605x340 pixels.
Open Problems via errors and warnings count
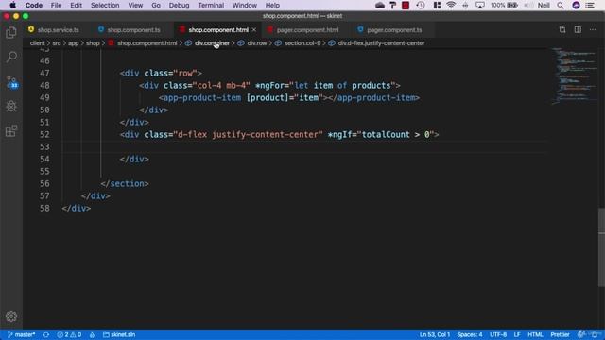[69, 334]
